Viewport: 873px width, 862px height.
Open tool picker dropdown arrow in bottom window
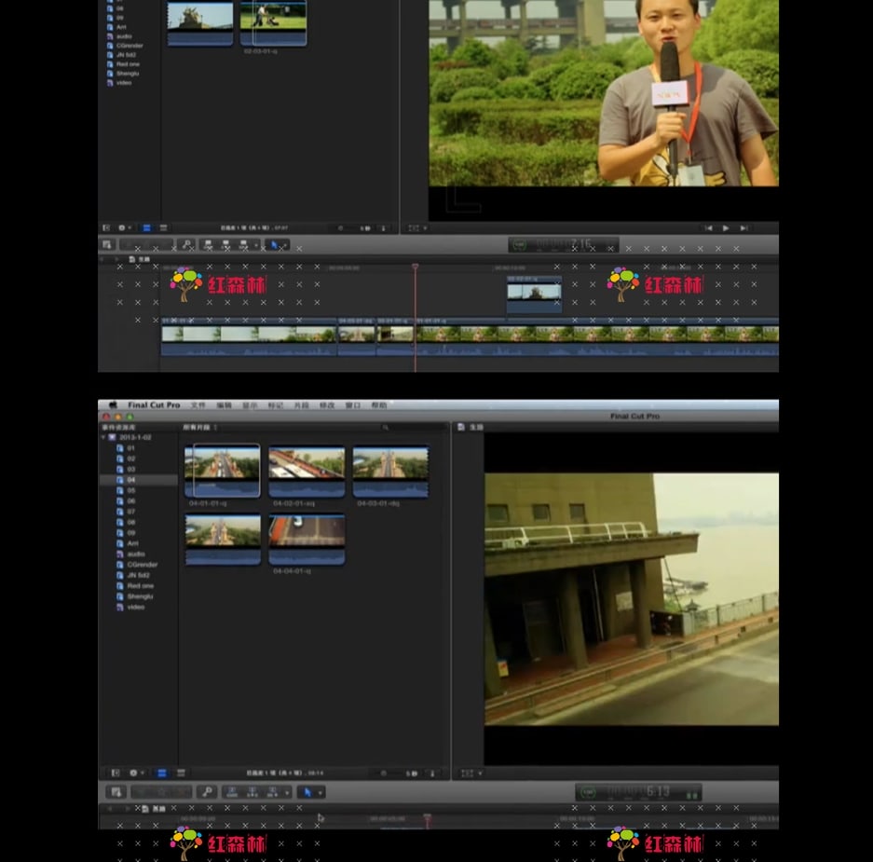pyautogui.click(x=320, y=792)
